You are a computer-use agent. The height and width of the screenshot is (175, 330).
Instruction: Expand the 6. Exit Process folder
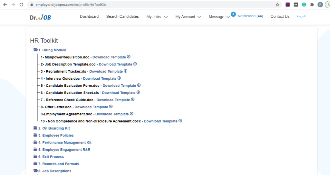48,157
